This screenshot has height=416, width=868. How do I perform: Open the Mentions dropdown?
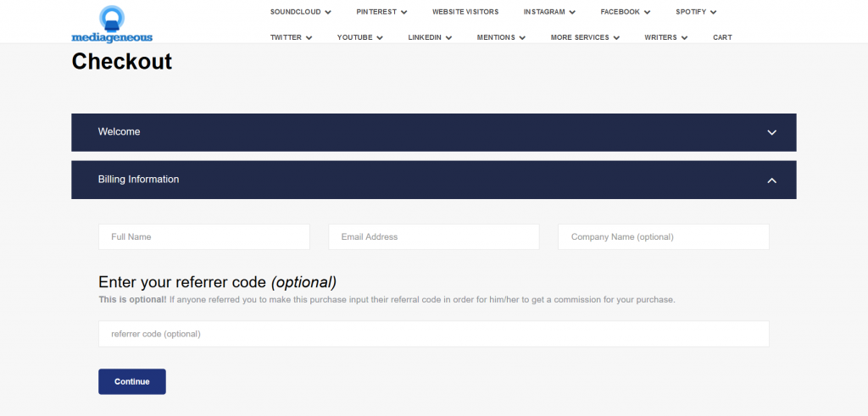click(x=501, y=37)
